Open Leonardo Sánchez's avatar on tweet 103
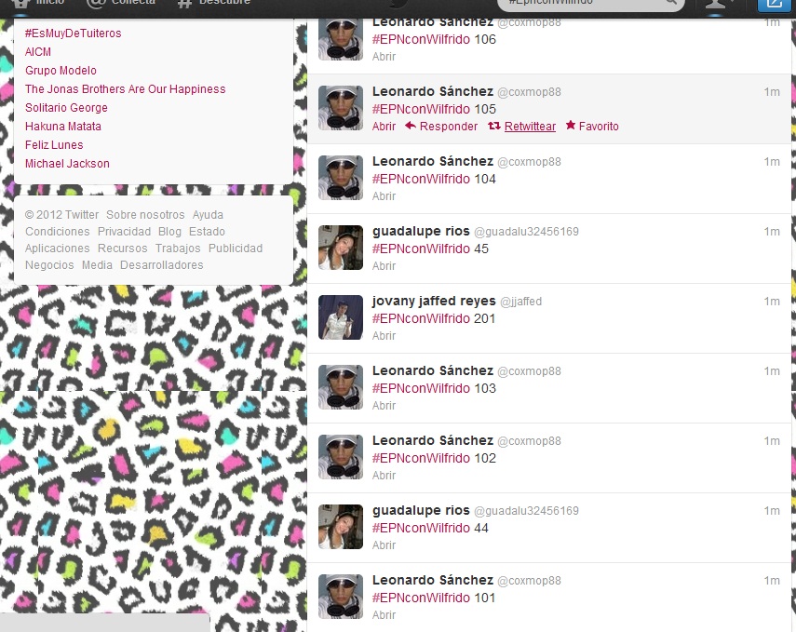 pos(341,387)
